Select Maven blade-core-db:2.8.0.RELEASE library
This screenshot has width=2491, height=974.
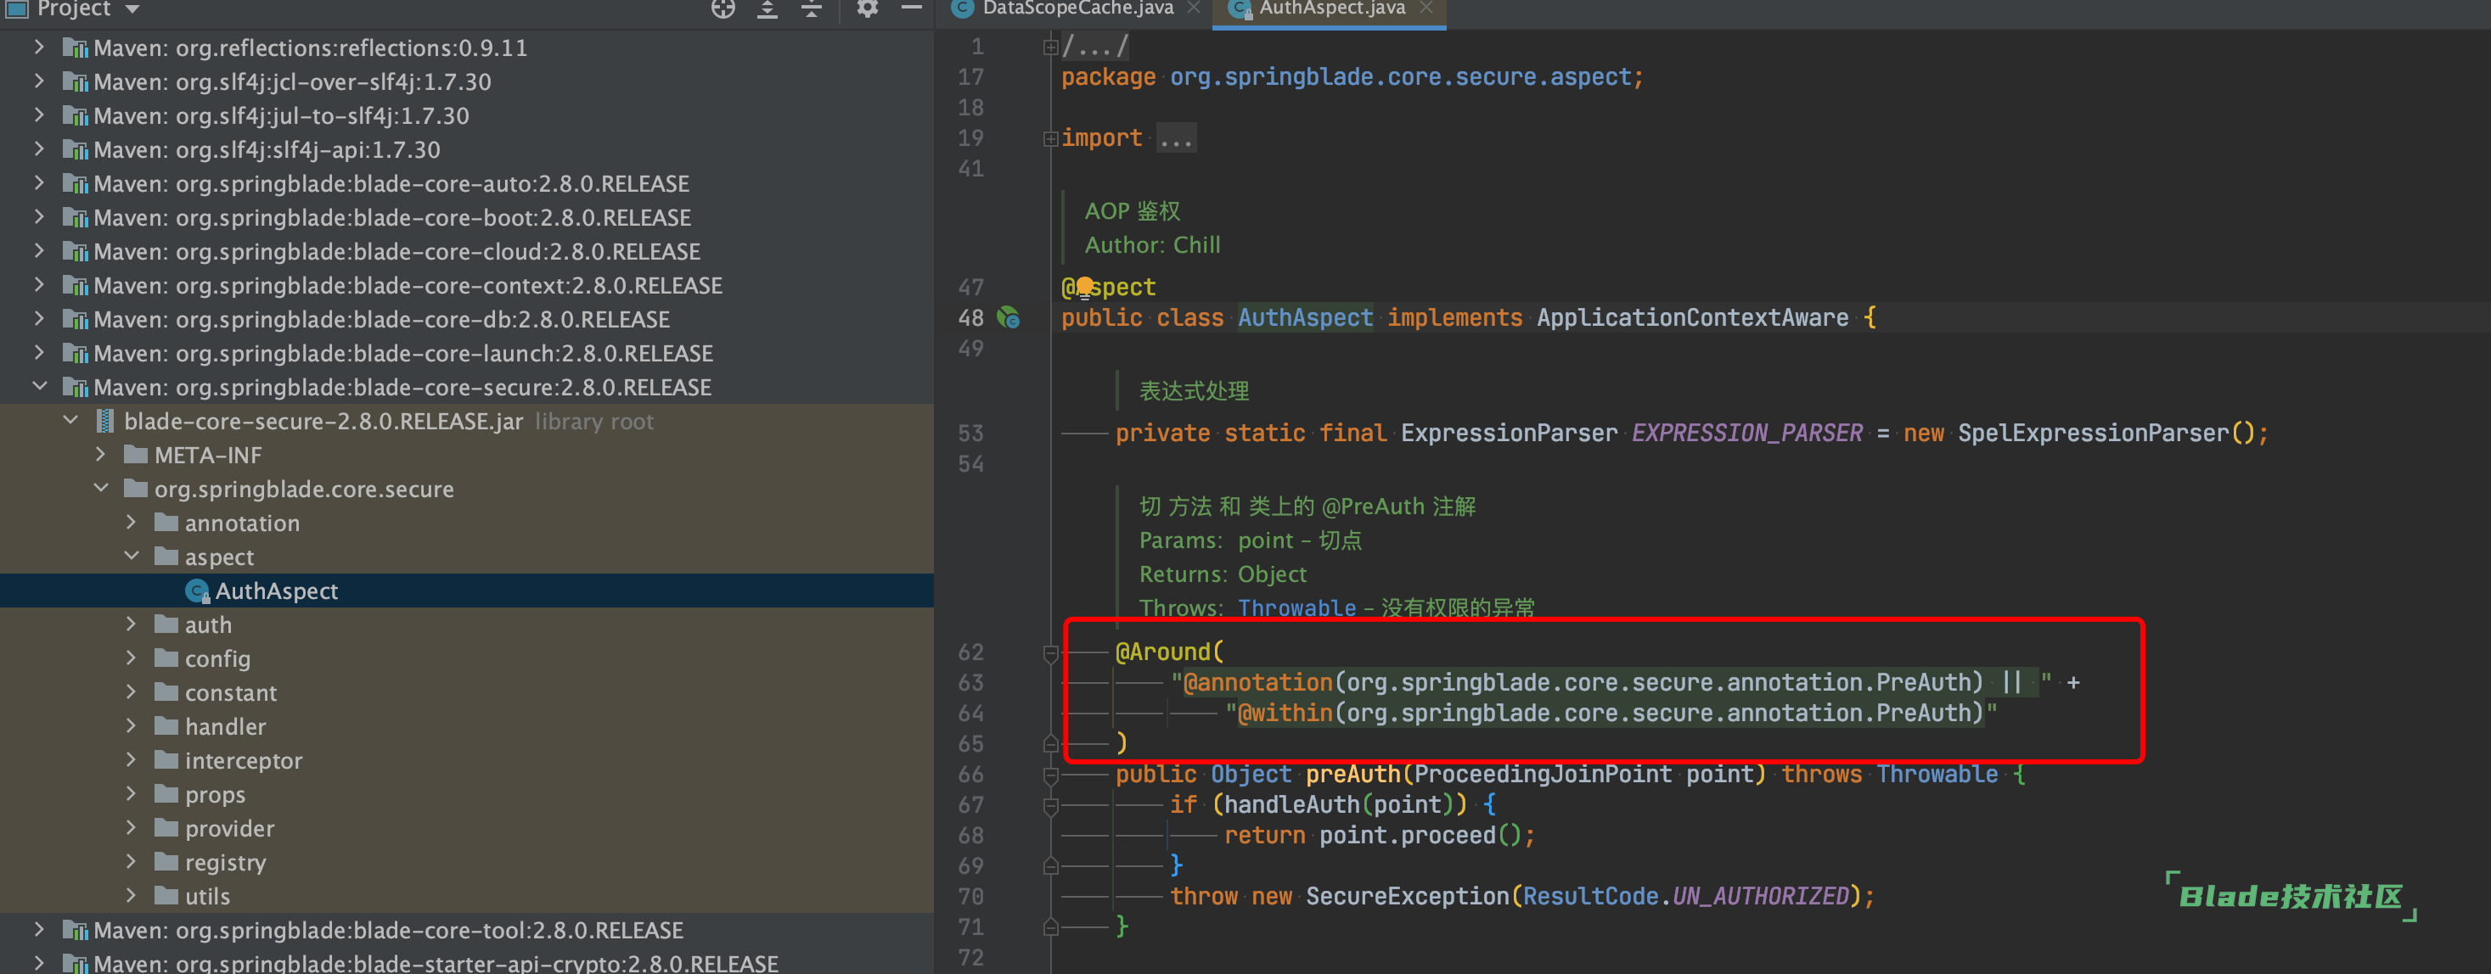(x=381, y=319)
